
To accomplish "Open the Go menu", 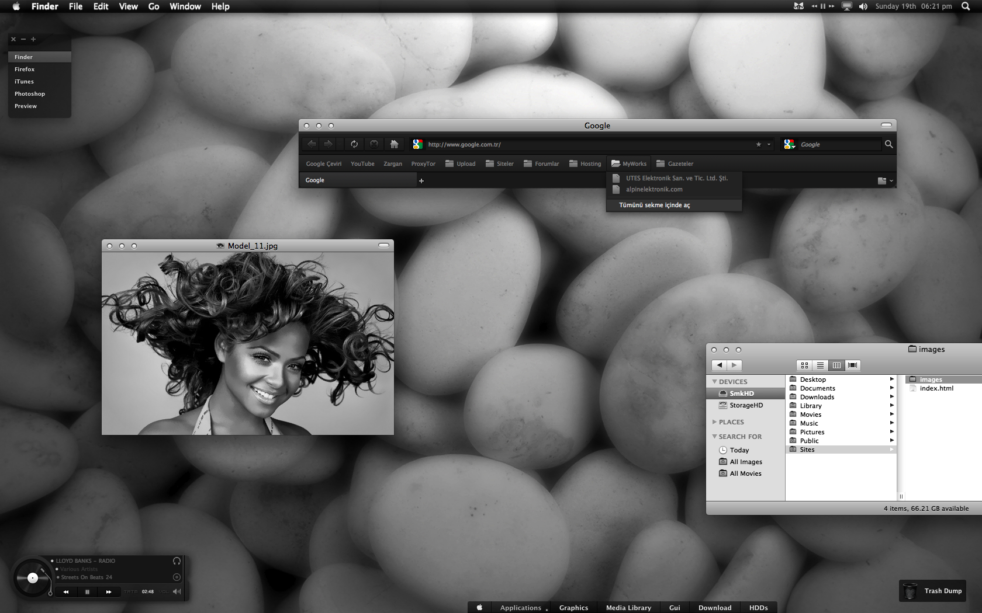I will (x=154, y=6).
